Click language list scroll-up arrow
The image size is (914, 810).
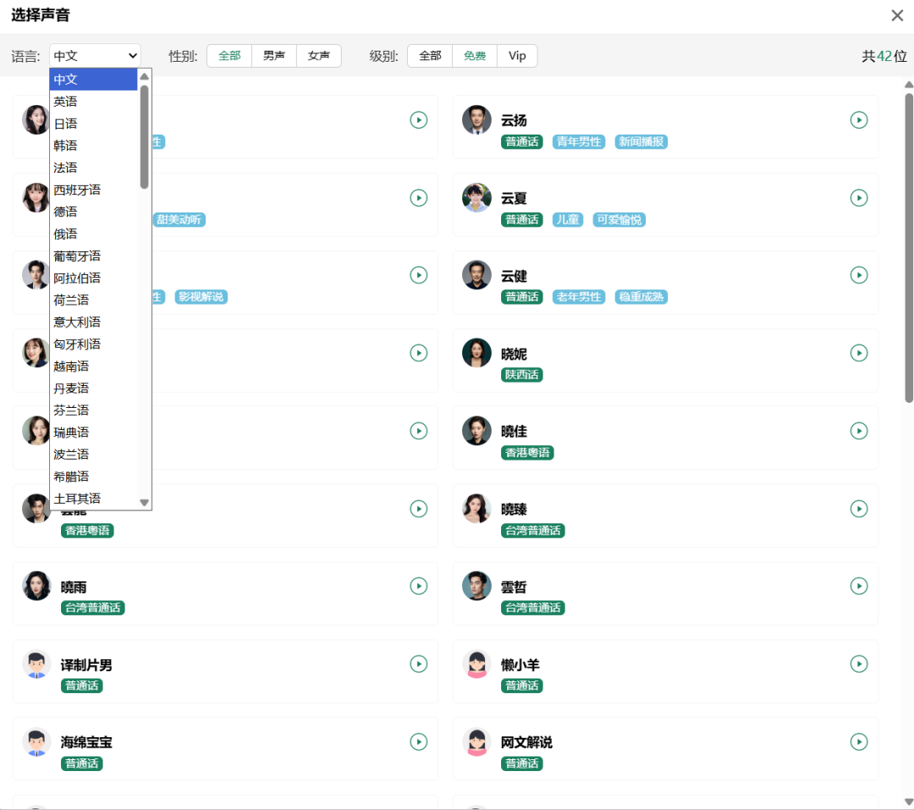(x=145, y=76)
